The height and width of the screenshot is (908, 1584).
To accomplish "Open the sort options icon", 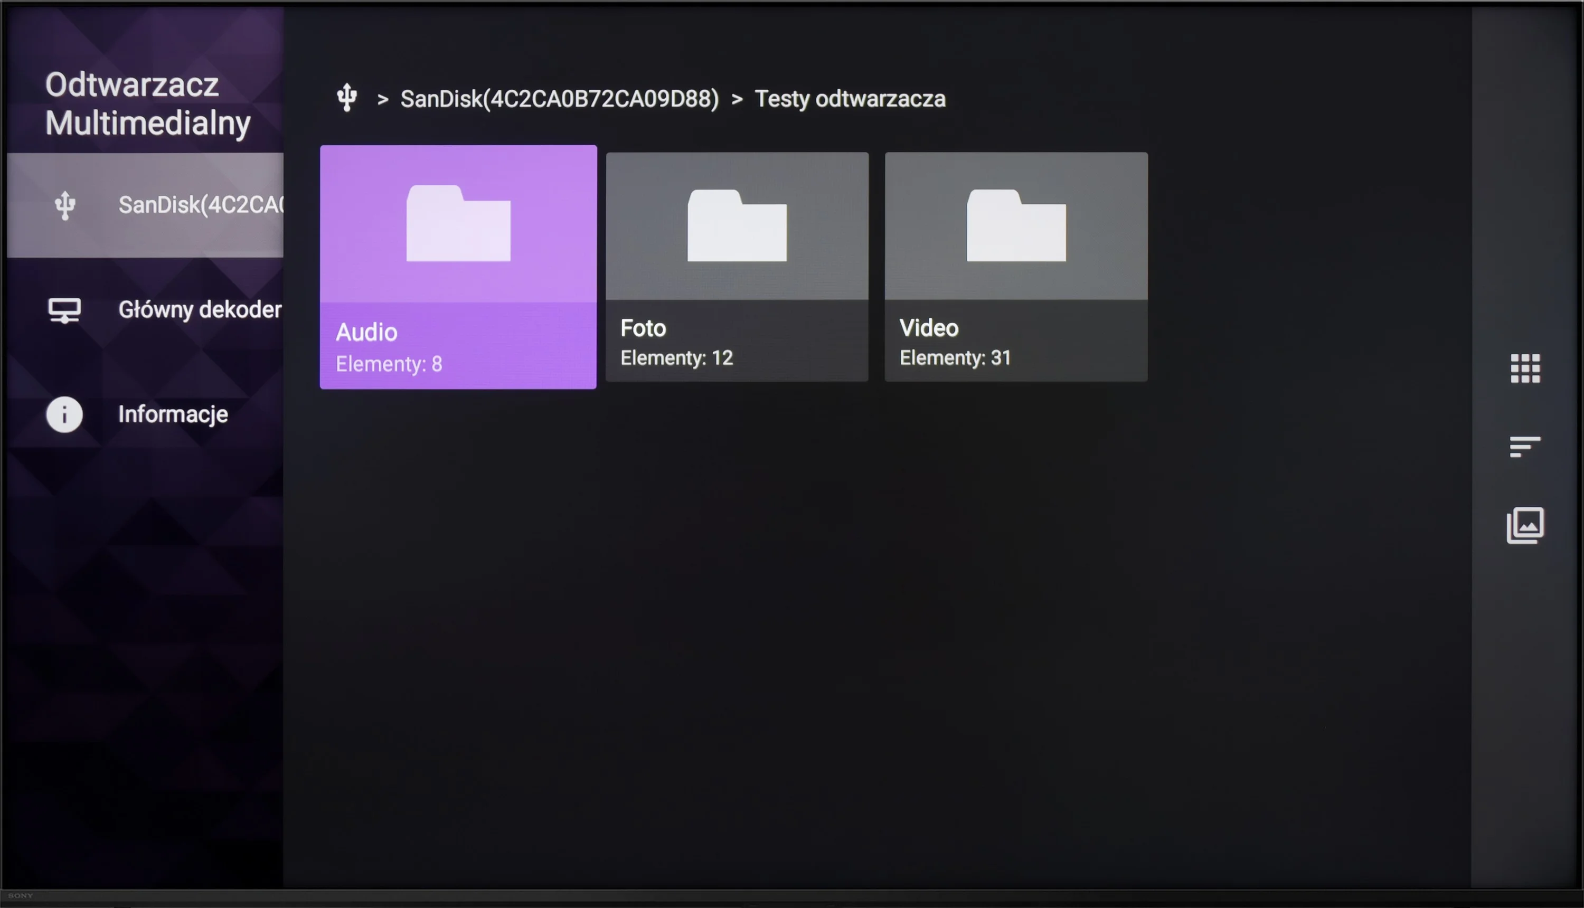I will [x=1525, y=447].
